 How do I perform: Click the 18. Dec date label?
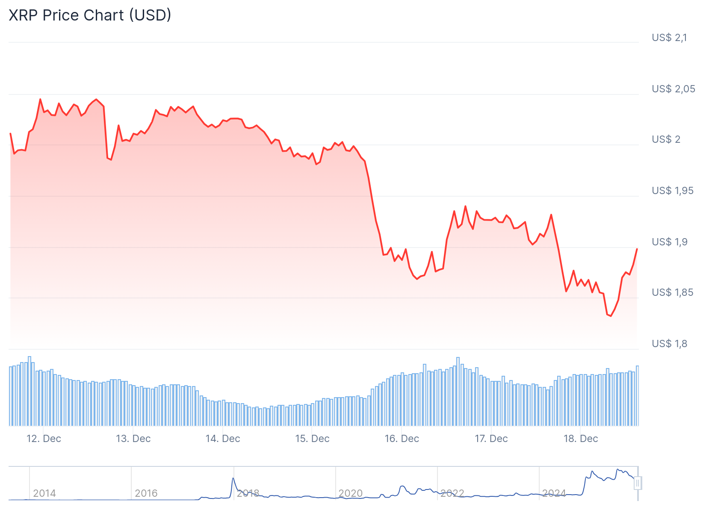click(581, 439)
